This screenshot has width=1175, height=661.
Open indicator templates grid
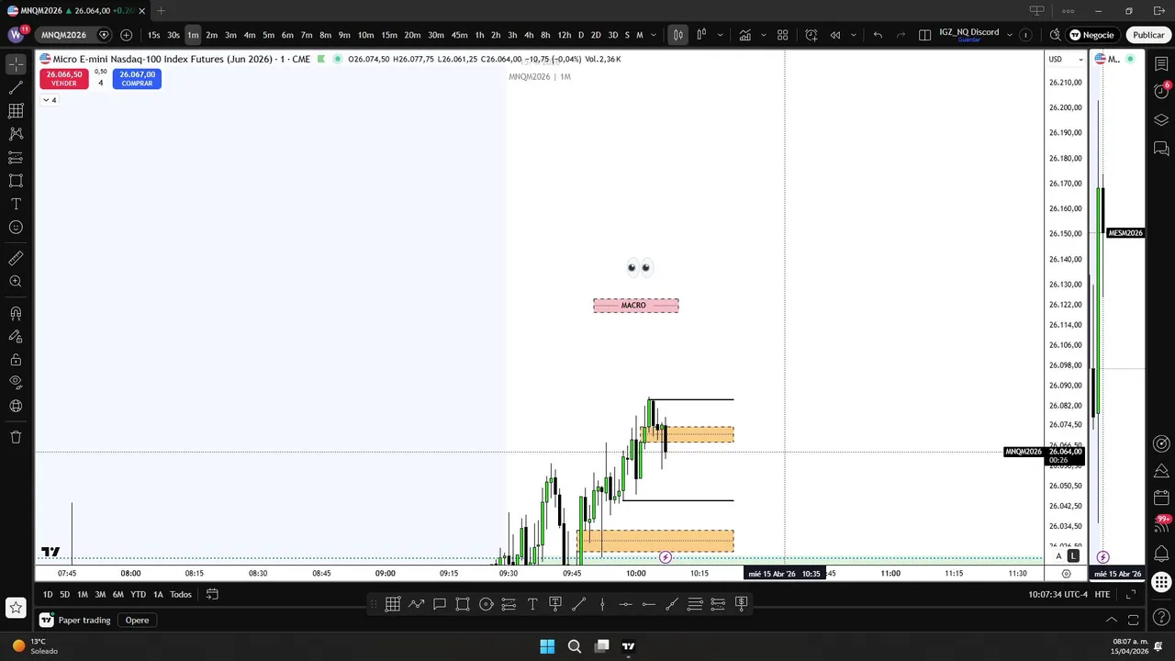[783, 35]
